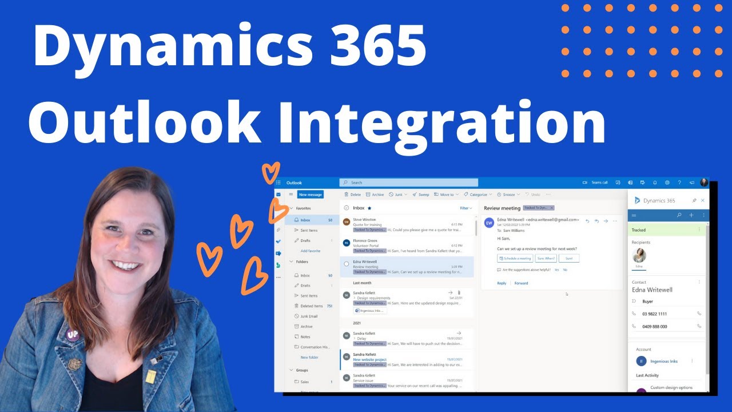
Task: Pin the Dynamics 365 pane
Action: 694,200
